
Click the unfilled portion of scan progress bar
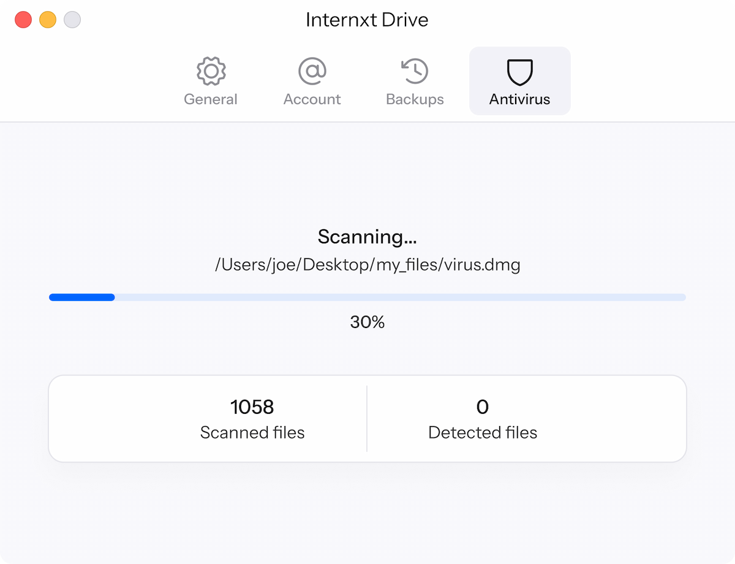398,297
